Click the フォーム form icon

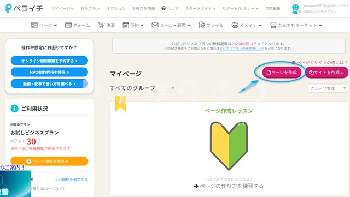point(68,25)
